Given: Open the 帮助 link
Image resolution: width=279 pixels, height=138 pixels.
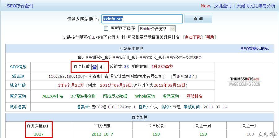Looking at the screenshot, I should [210, 37].
